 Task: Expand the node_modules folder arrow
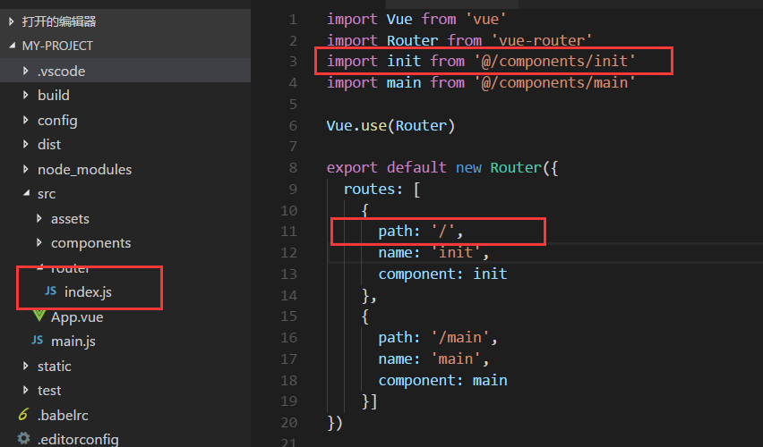click(x=26, y=169)
